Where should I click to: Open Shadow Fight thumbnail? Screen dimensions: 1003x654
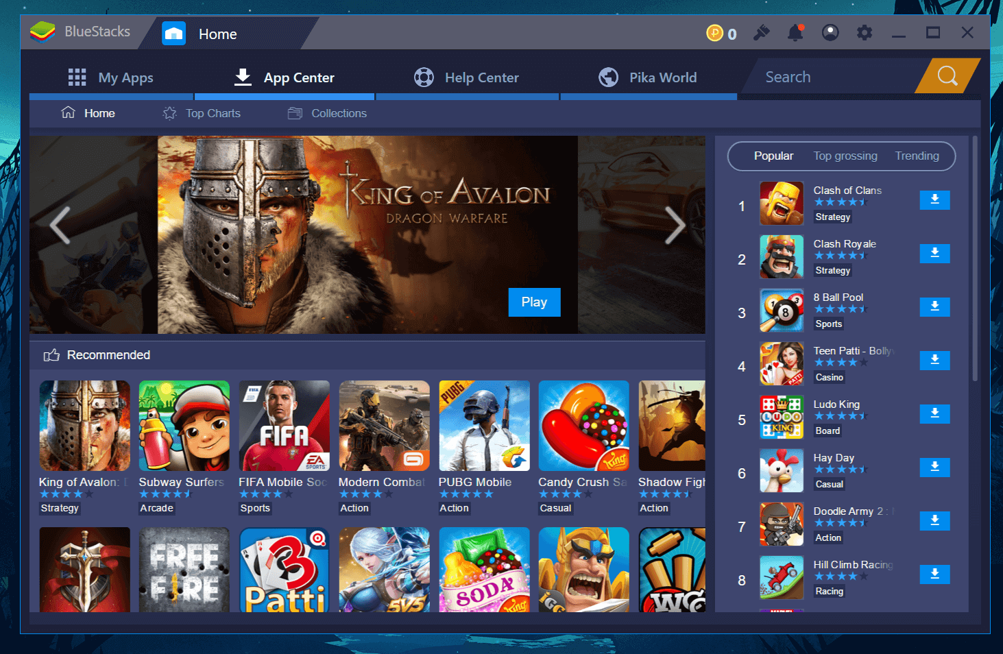click(672, 426)
